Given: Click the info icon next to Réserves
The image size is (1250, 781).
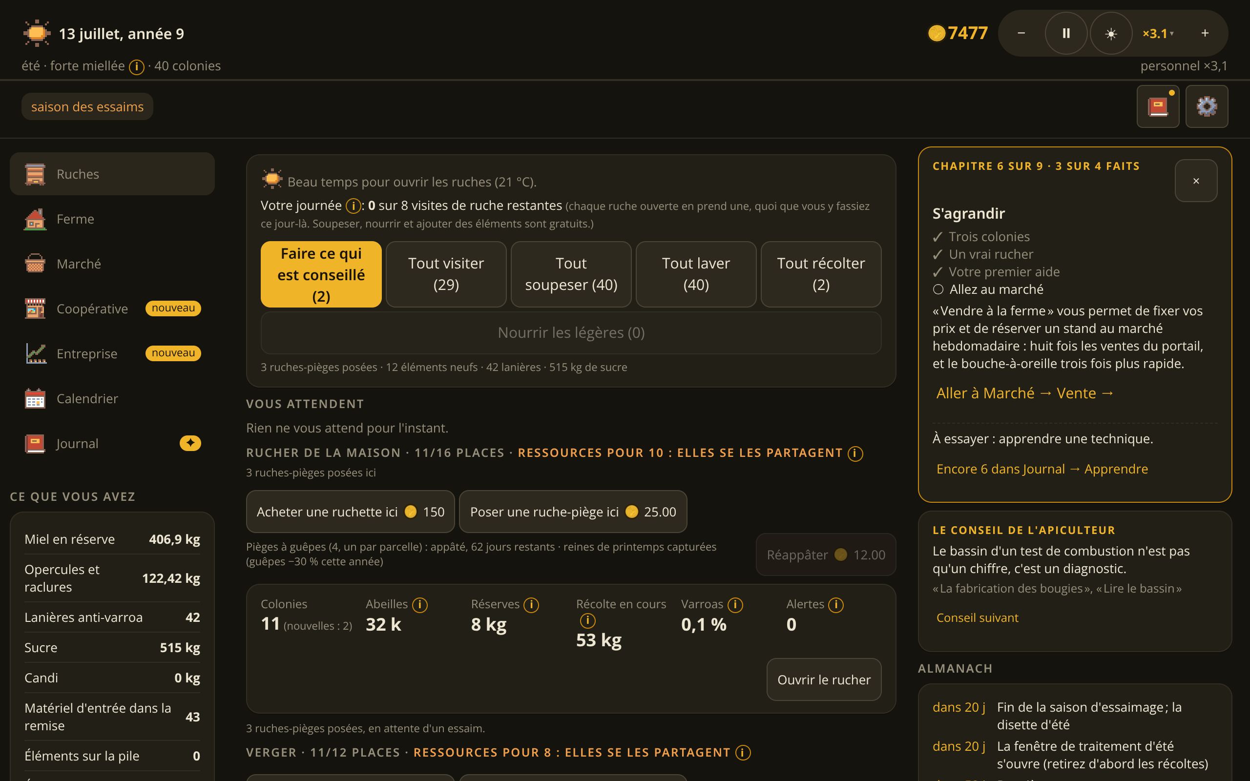Looking at the screenshot, I should click(x=531, y=605).
